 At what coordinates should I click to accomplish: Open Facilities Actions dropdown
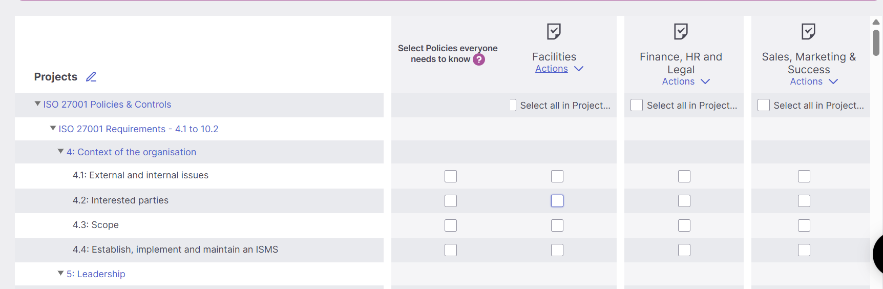[x=559, y=69]
